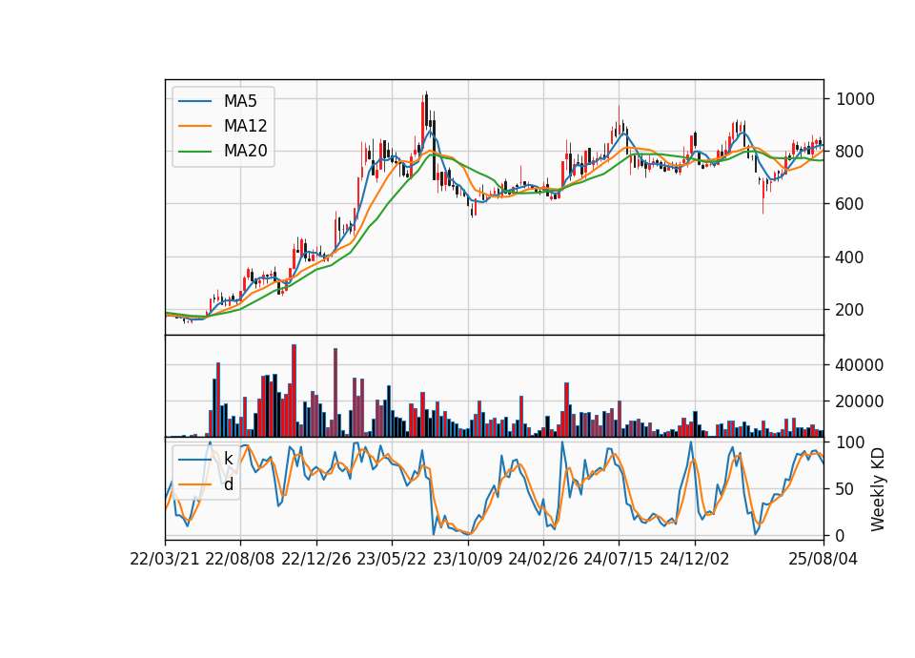This screenshot has height=658, width=915.
Task: Click the 800 price axis label
Action: 849,152
